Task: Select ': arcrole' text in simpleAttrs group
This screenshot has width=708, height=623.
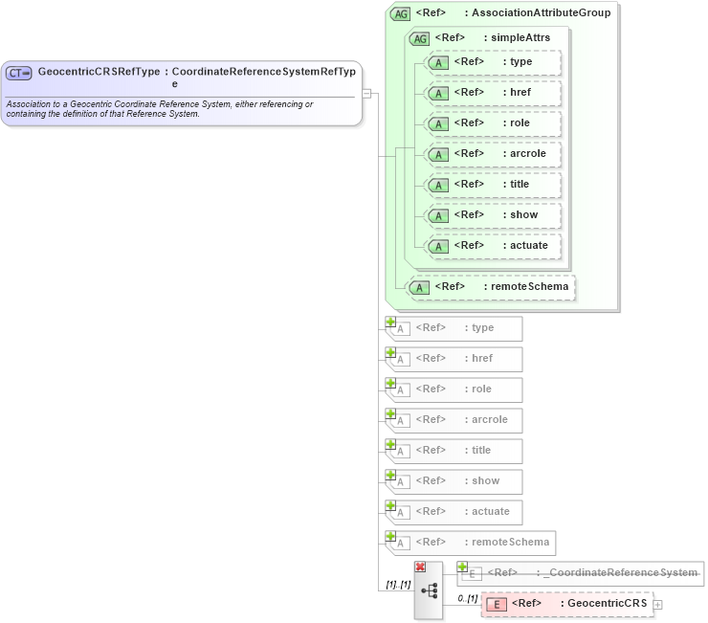Action: click(x=524, y=154)
